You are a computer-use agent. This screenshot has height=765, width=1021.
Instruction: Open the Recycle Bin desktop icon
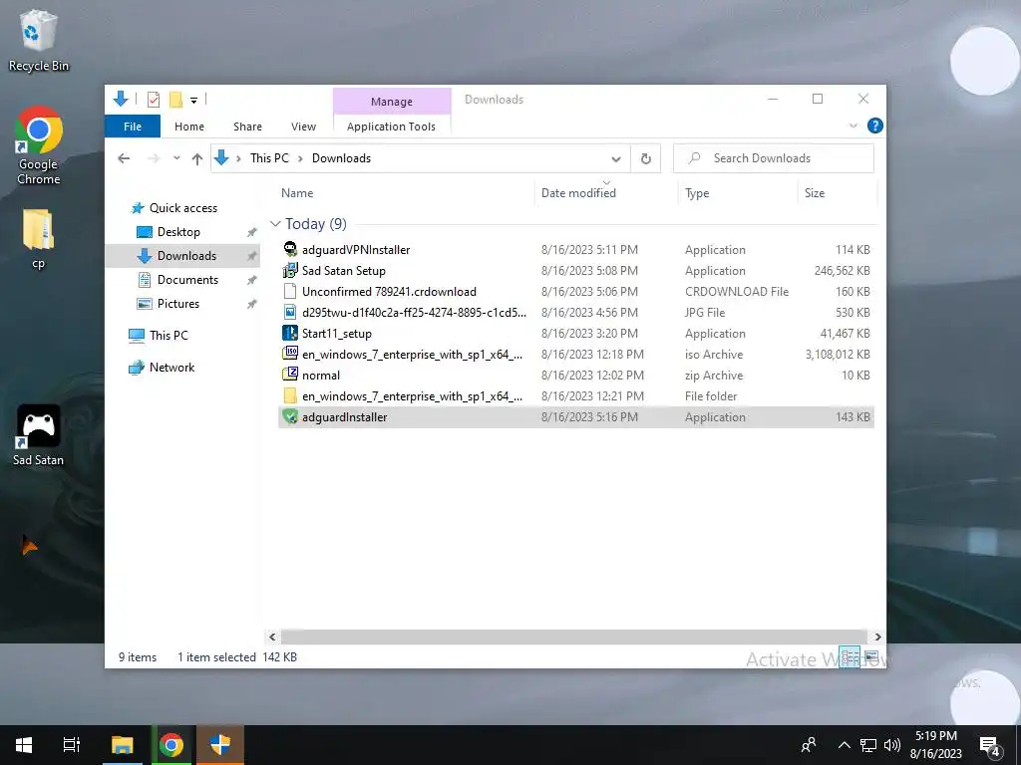coord(38,40)
